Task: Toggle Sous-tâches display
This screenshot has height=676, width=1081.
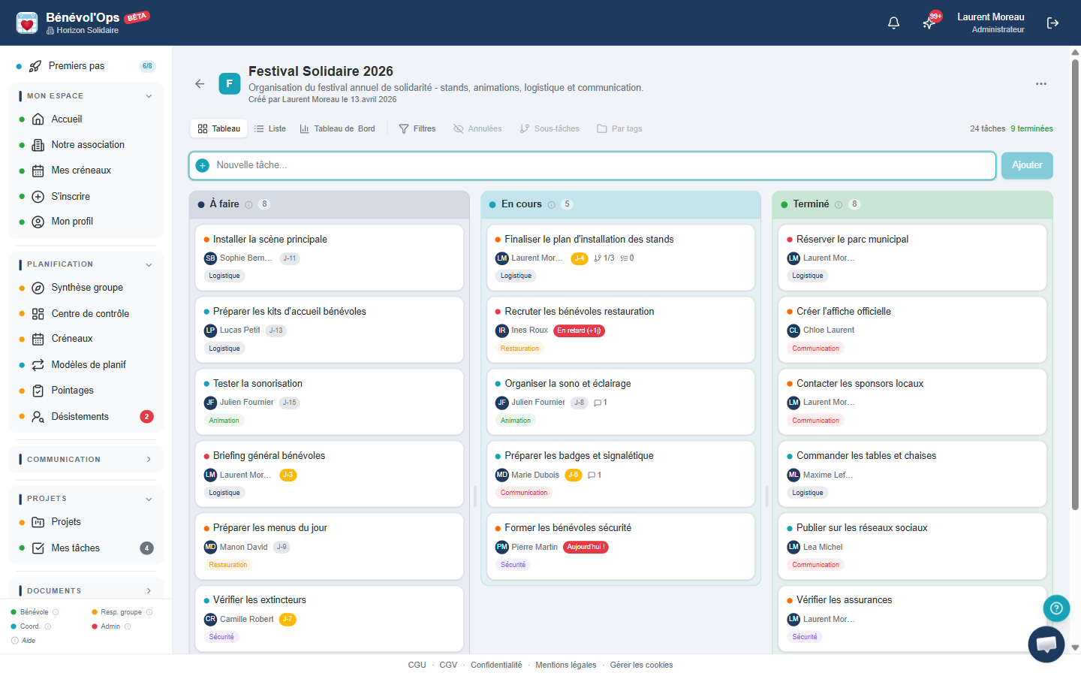Action: click(x=550, y=128)
